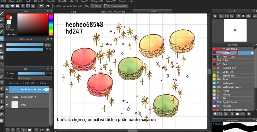257x132 pixels.
Task: Add brush from cloud icon
Action: (x=215, y=114)
